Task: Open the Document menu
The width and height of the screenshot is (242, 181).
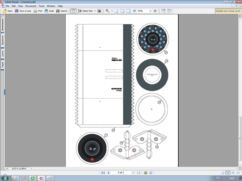Action: (x=31, y=6)
